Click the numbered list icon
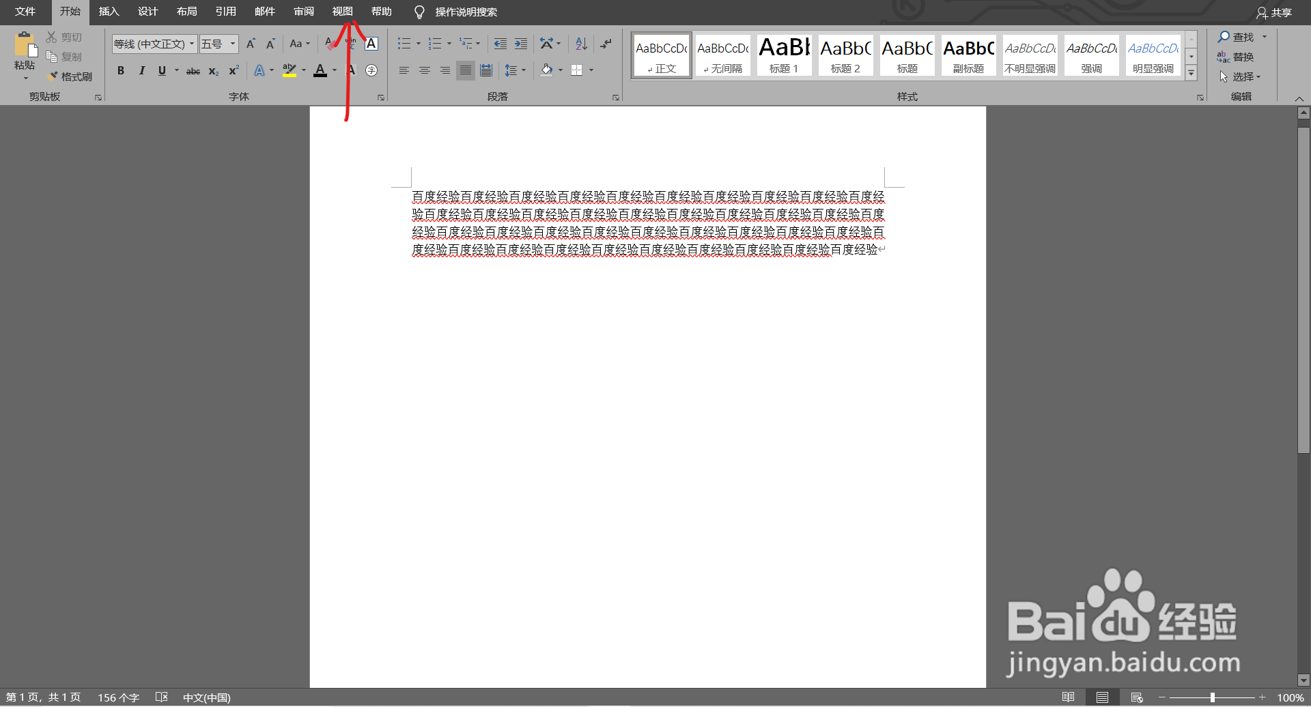Screen dimensions: 1311x707 435,44
